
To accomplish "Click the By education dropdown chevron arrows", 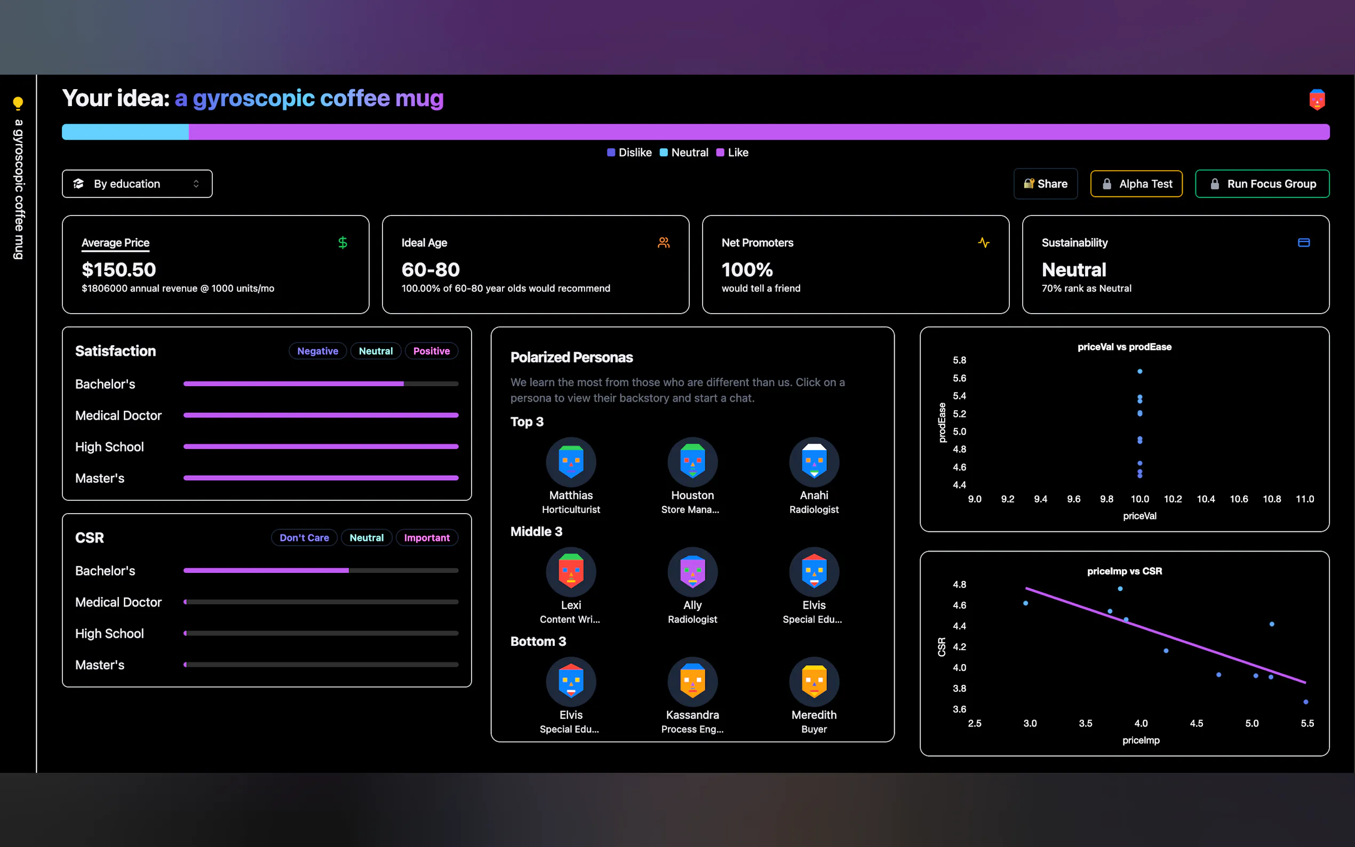I will [196, 183].
